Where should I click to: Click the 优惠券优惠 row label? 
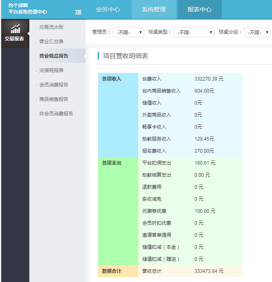(x=154, y=211)
